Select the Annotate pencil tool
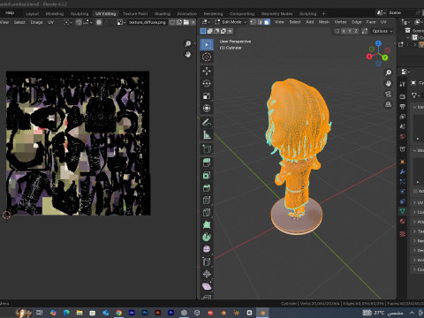424x318 pixels. (207, 123)
